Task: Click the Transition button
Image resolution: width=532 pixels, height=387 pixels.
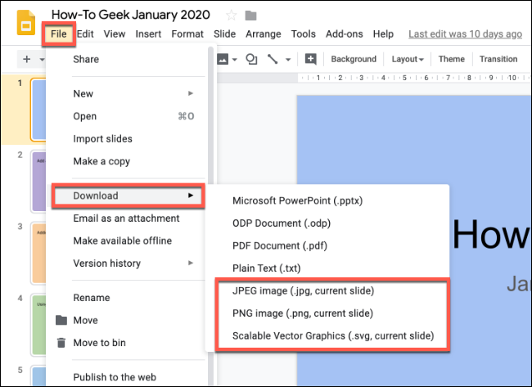Action: (x=498, y=59)
